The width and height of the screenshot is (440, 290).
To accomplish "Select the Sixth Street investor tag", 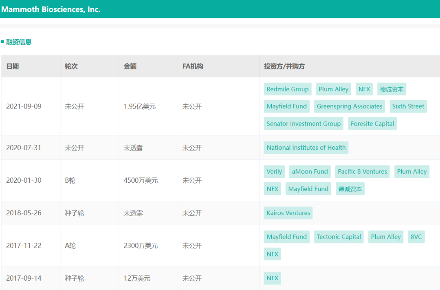I will pyautogui.click(x=408, y=106).
